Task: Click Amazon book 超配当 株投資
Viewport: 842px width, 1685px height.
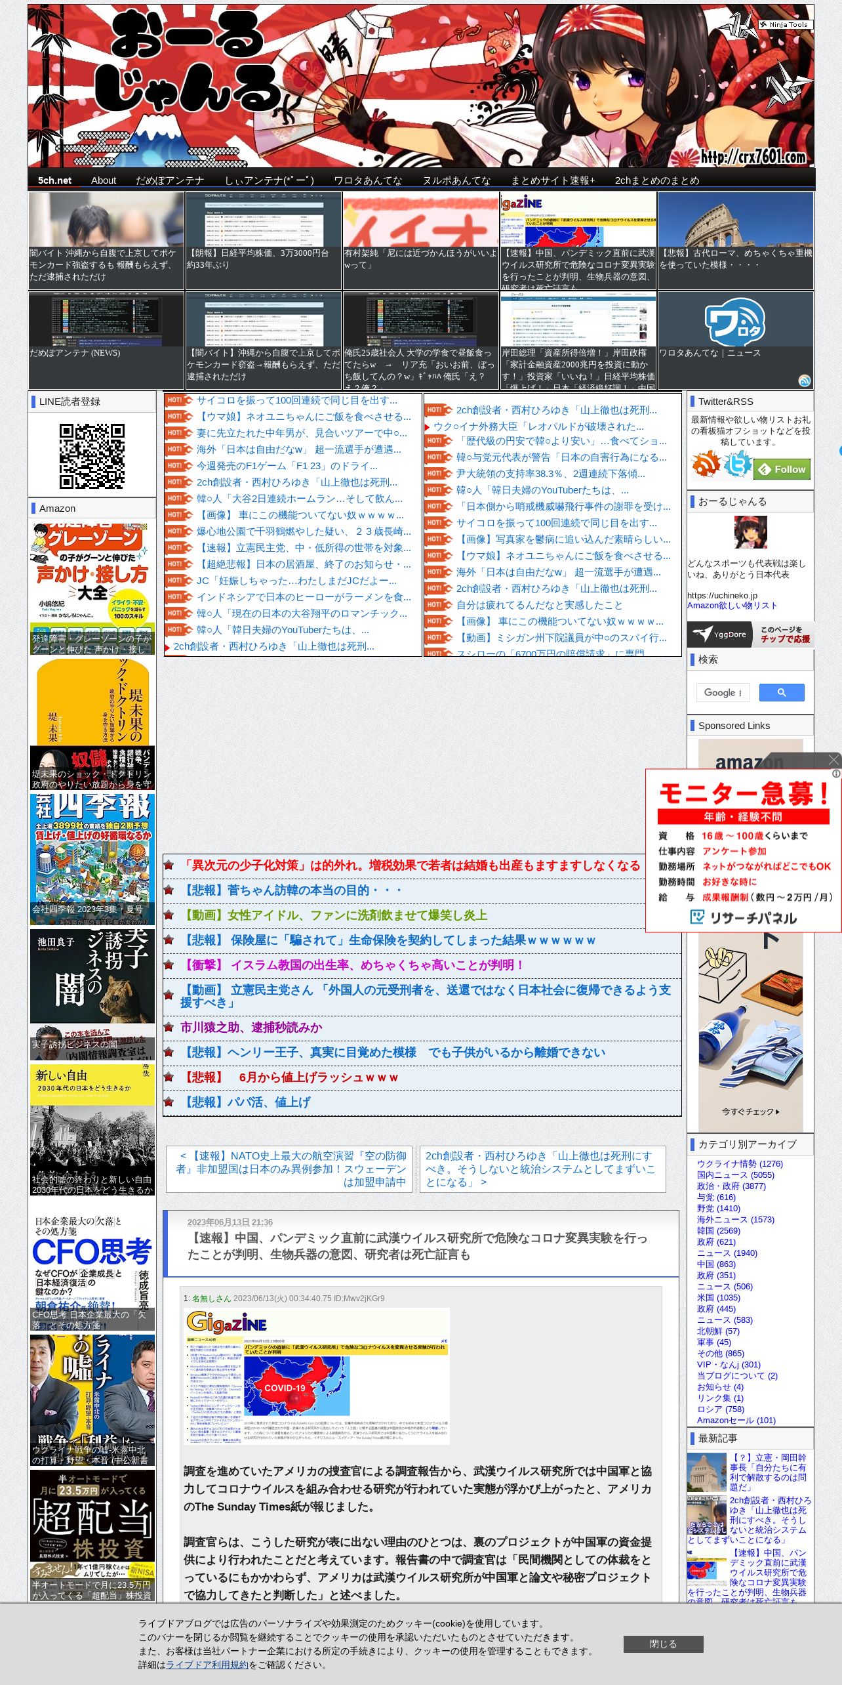Action: (x=92, y=1535)
